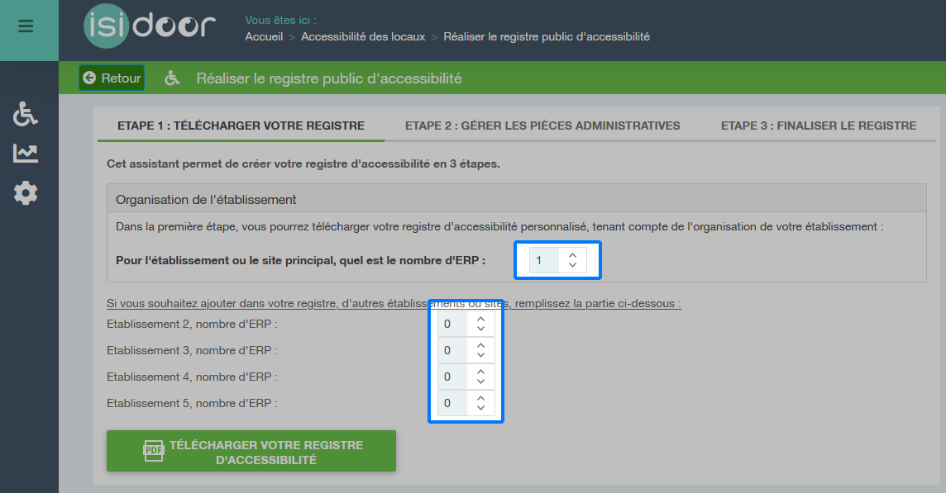Open the accessibility wheelchair sidebar icon
Image resolution: width=946 pixels, height=493 pixels.
pos(26,114)
